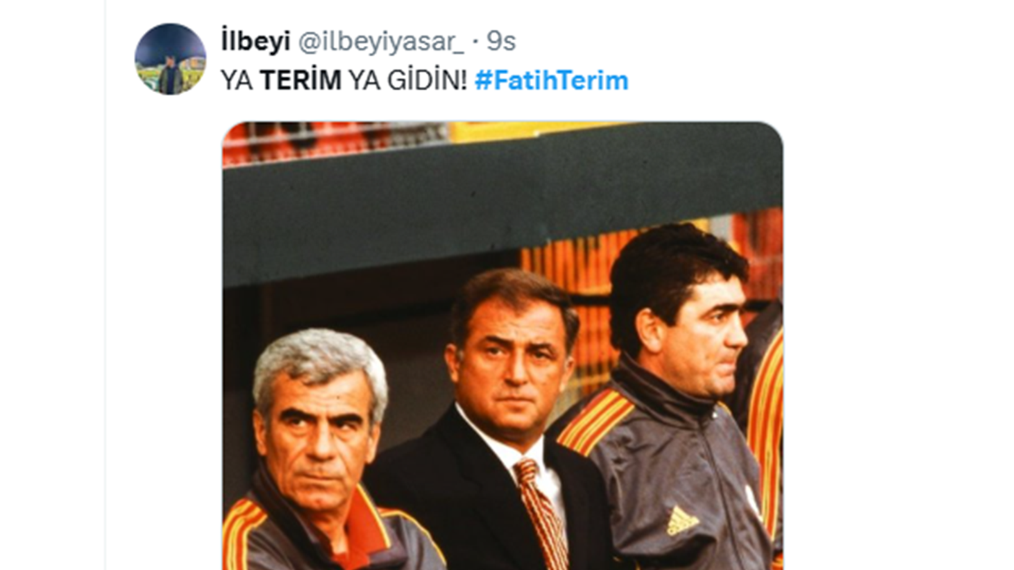Click the blurred stadium crowd atop the photo
The width and height of the screenshot is (1014, 570).
coord(396,139)
